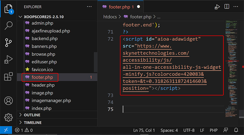Open notifications bell in status bar
The height and width of the screenshot is (135, 244).
[236, 130]
